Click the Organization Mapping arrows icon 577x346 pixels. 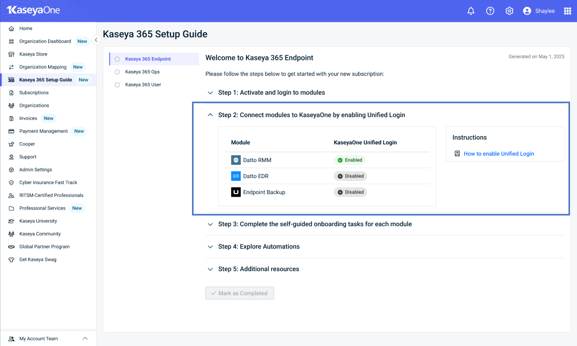tap(11, 67)
